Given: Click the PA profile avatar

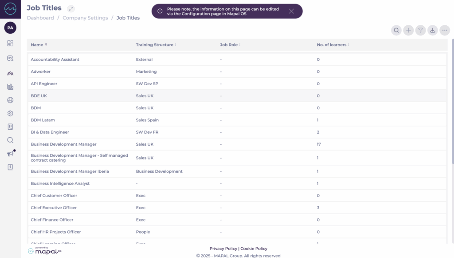Looking at the screenshot, I should tap(10, 28).
